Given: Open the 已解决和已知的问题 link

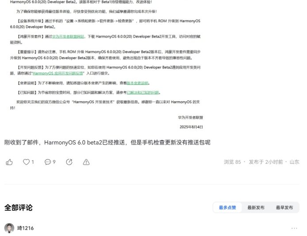Looking at the screenshot, I should coord(143,92).
